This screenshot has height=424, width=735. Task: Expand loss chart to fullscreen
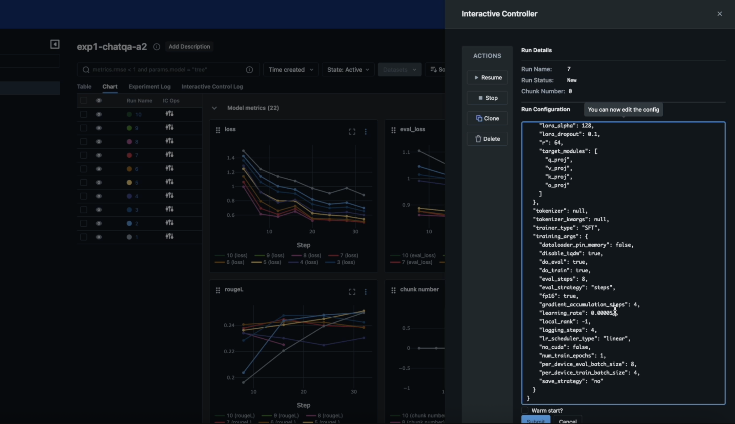352,132
